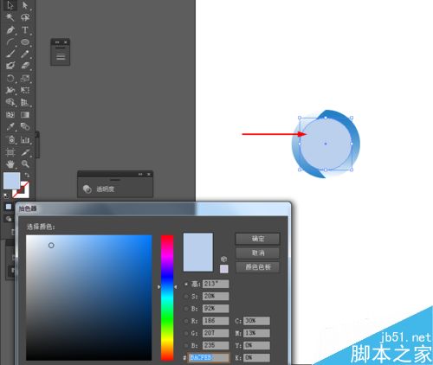
Task: Select the Blend tool
Action: (x=25, y=127)
